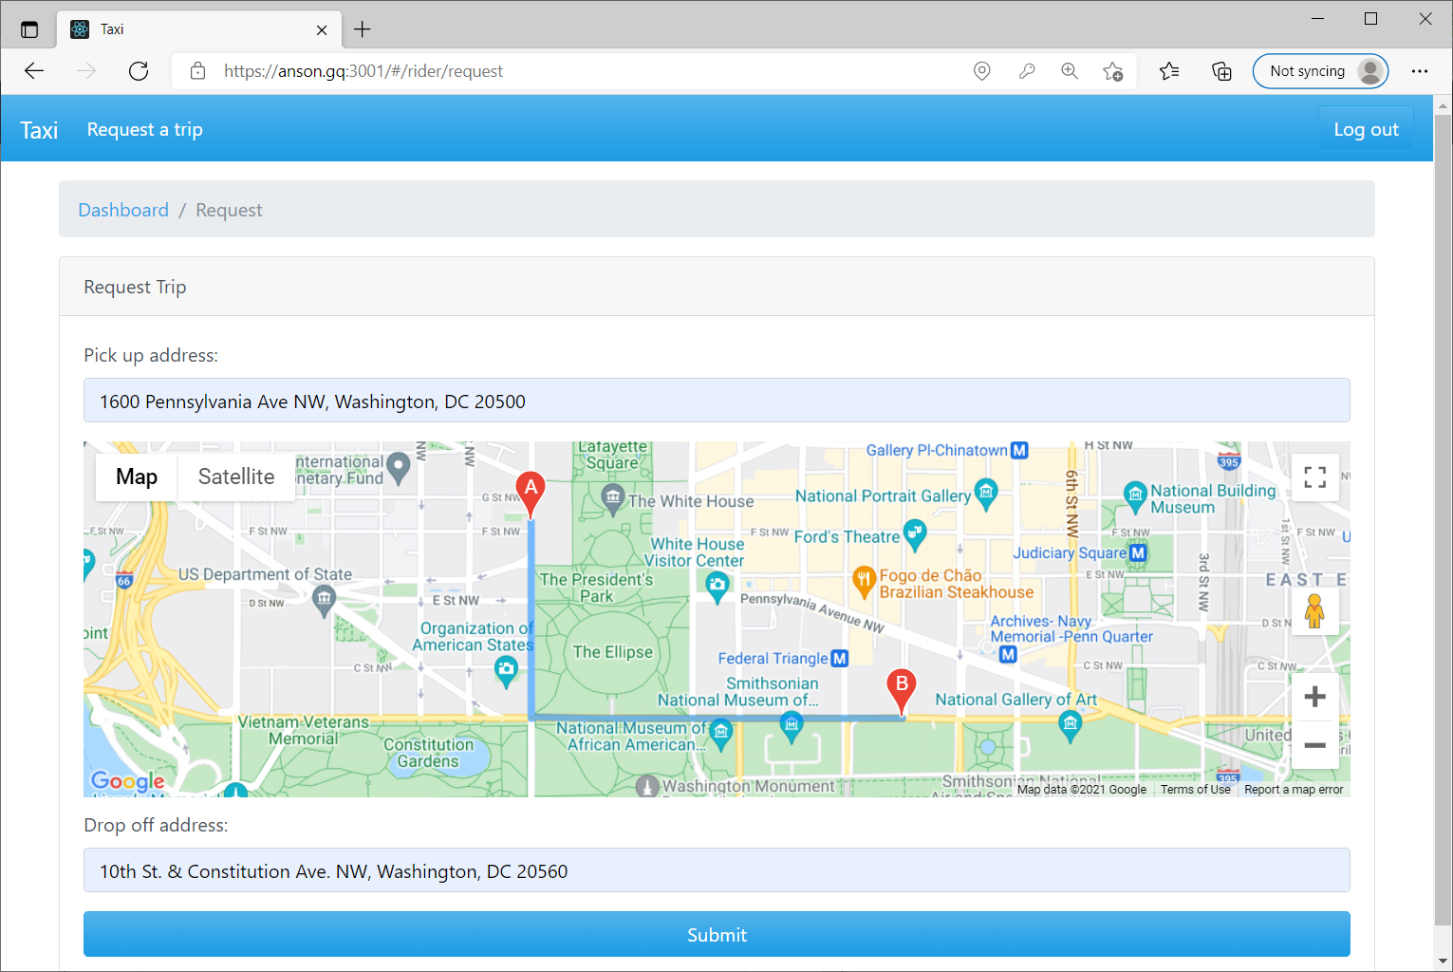The width and height of the screenshot is (1453, 972).
Task: Log out of the Taxi app
Action: pos(1366,128)
